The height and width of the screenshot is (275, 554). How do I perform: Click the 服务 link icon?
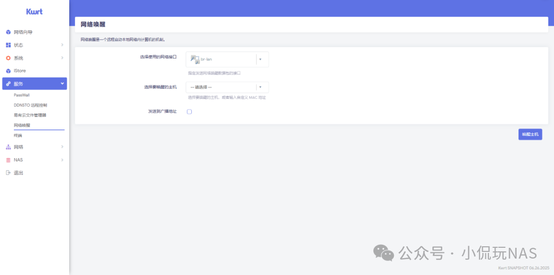coord(9,84)
